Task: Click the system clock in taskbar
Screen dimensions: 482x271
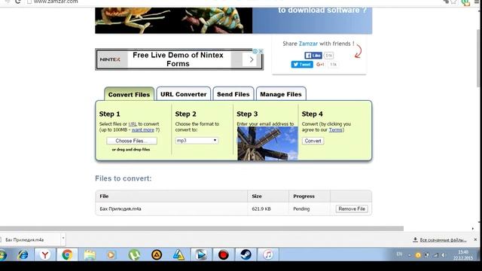Action: [x=463, y=255]
